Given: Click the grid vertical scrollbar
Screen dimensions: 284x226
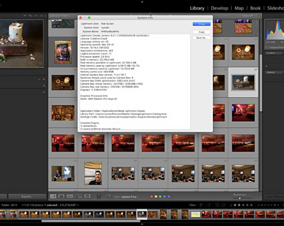Looking at the screenshot, I should pyautogui.click(x=261, y=83).
